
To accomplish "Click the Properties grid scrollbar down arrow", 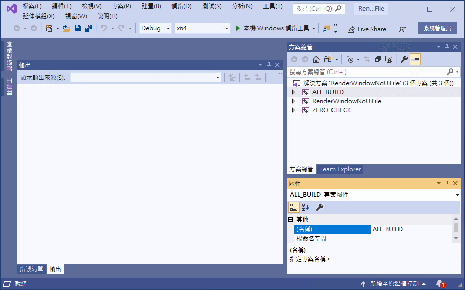I will 456,238.
